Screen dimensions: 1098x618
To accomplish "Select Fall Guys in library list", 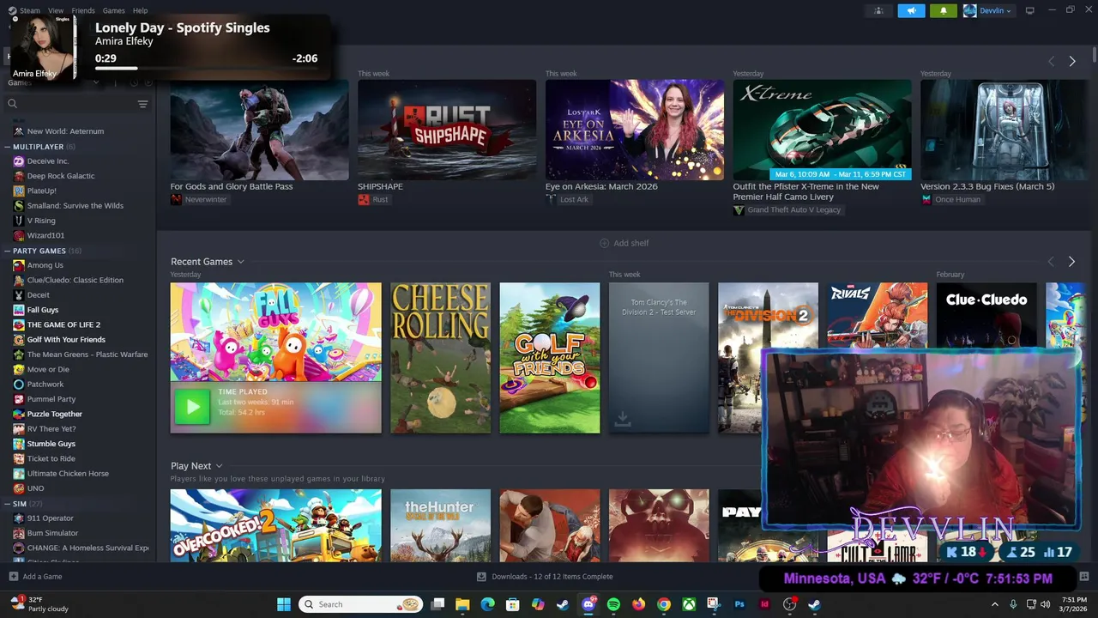I will (x=43, y=310).
